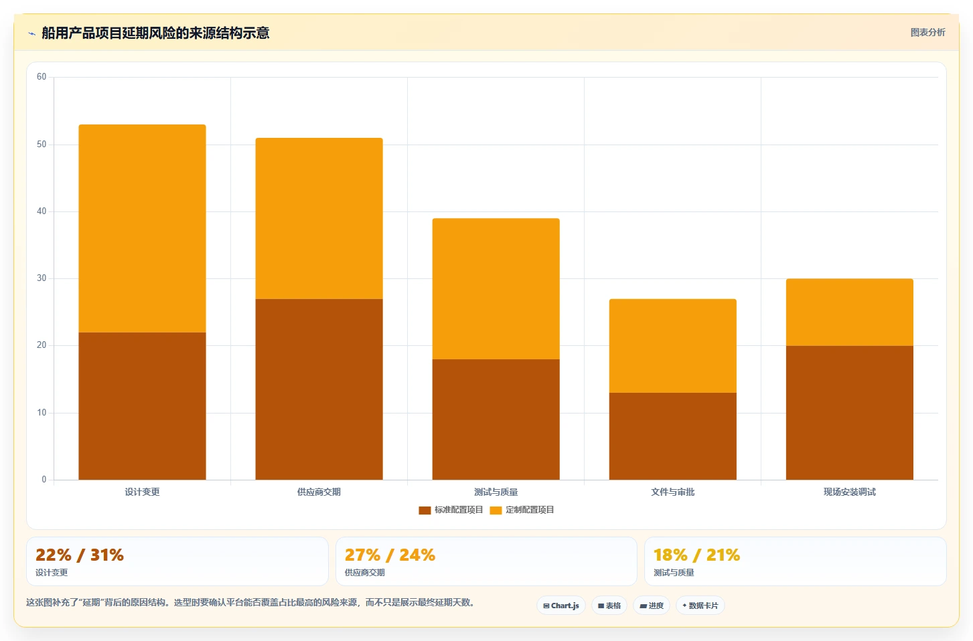
Task: Click the y-axis value 30
Action: (x=42, y=278)
